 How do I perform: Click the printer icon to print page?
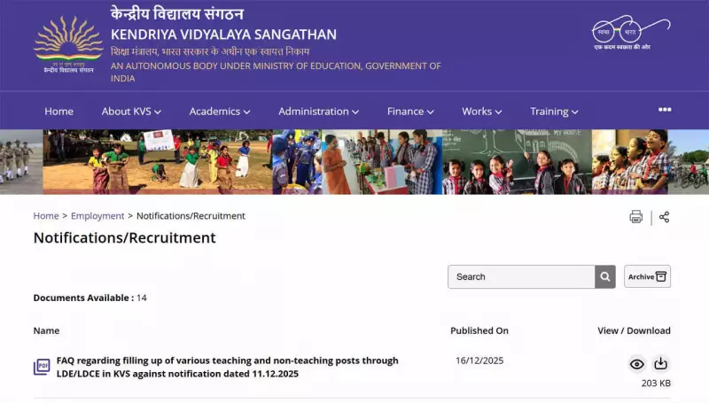click(x=635, y=217)
